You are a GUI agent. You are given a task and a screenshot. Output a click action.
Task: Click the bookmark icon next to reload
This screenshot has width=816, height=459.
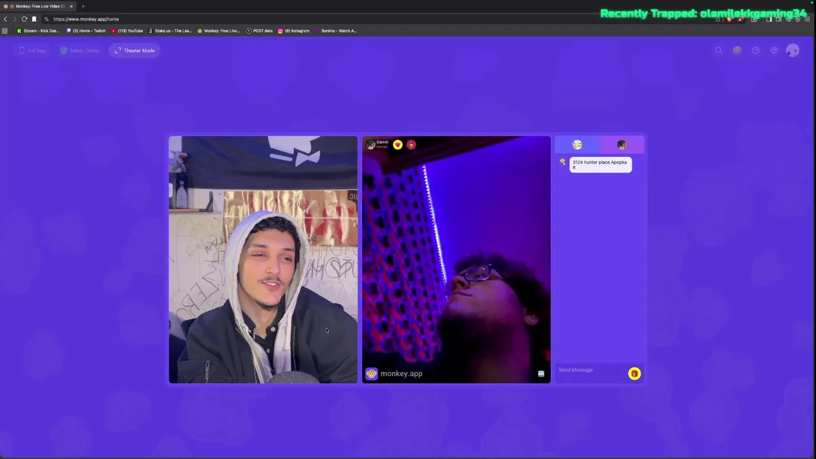tap(34, 19)
